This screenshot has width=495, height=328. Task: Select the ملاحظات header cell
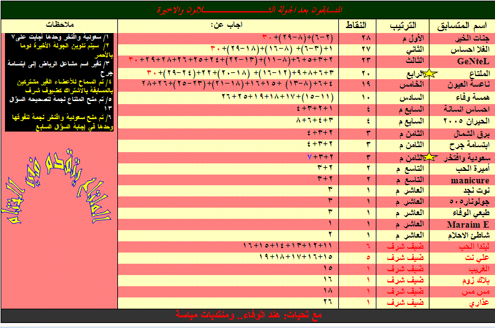coord(59,24)
